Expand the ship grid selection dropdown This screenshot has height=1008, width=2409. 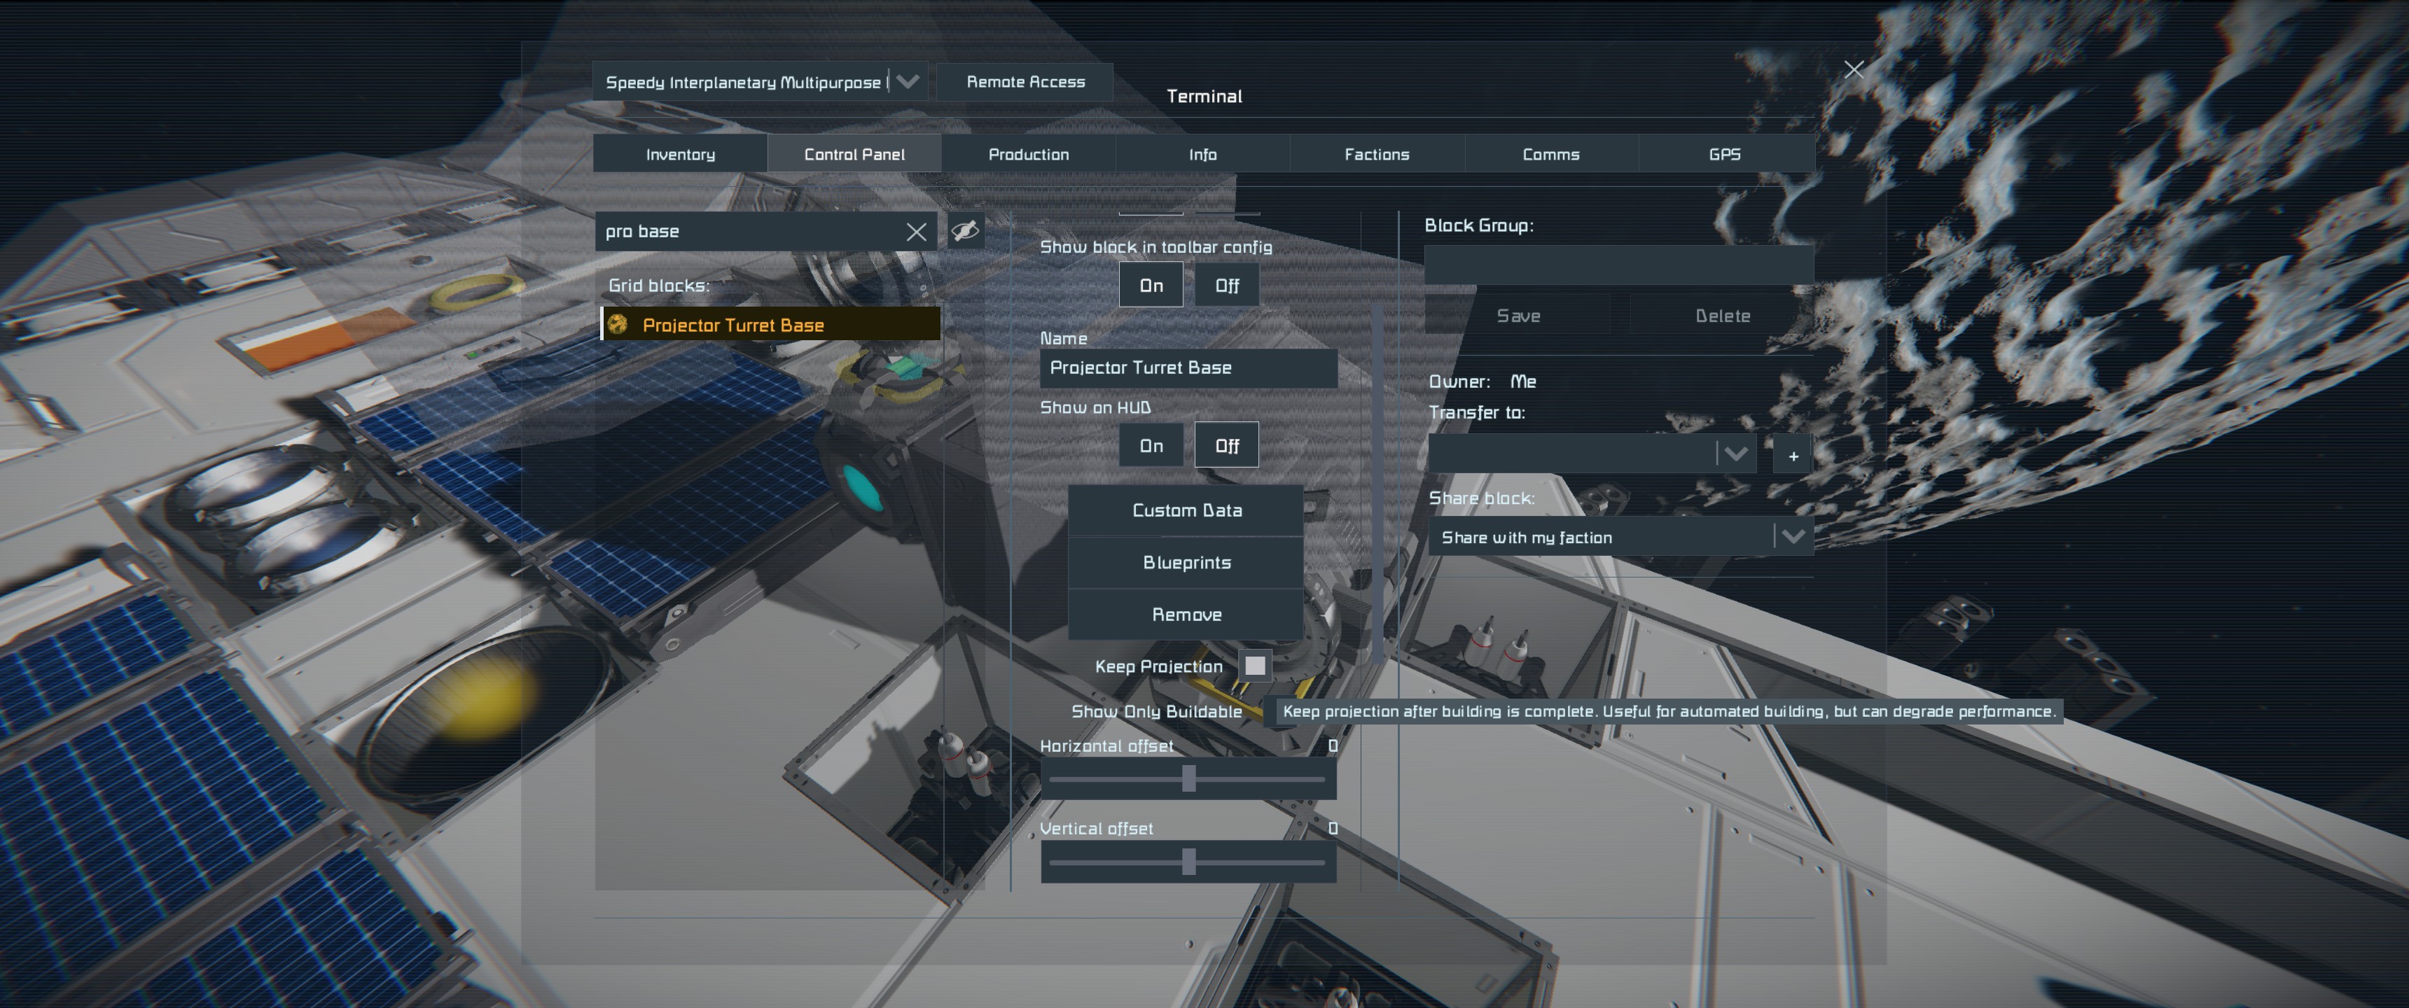coord(906,83)
